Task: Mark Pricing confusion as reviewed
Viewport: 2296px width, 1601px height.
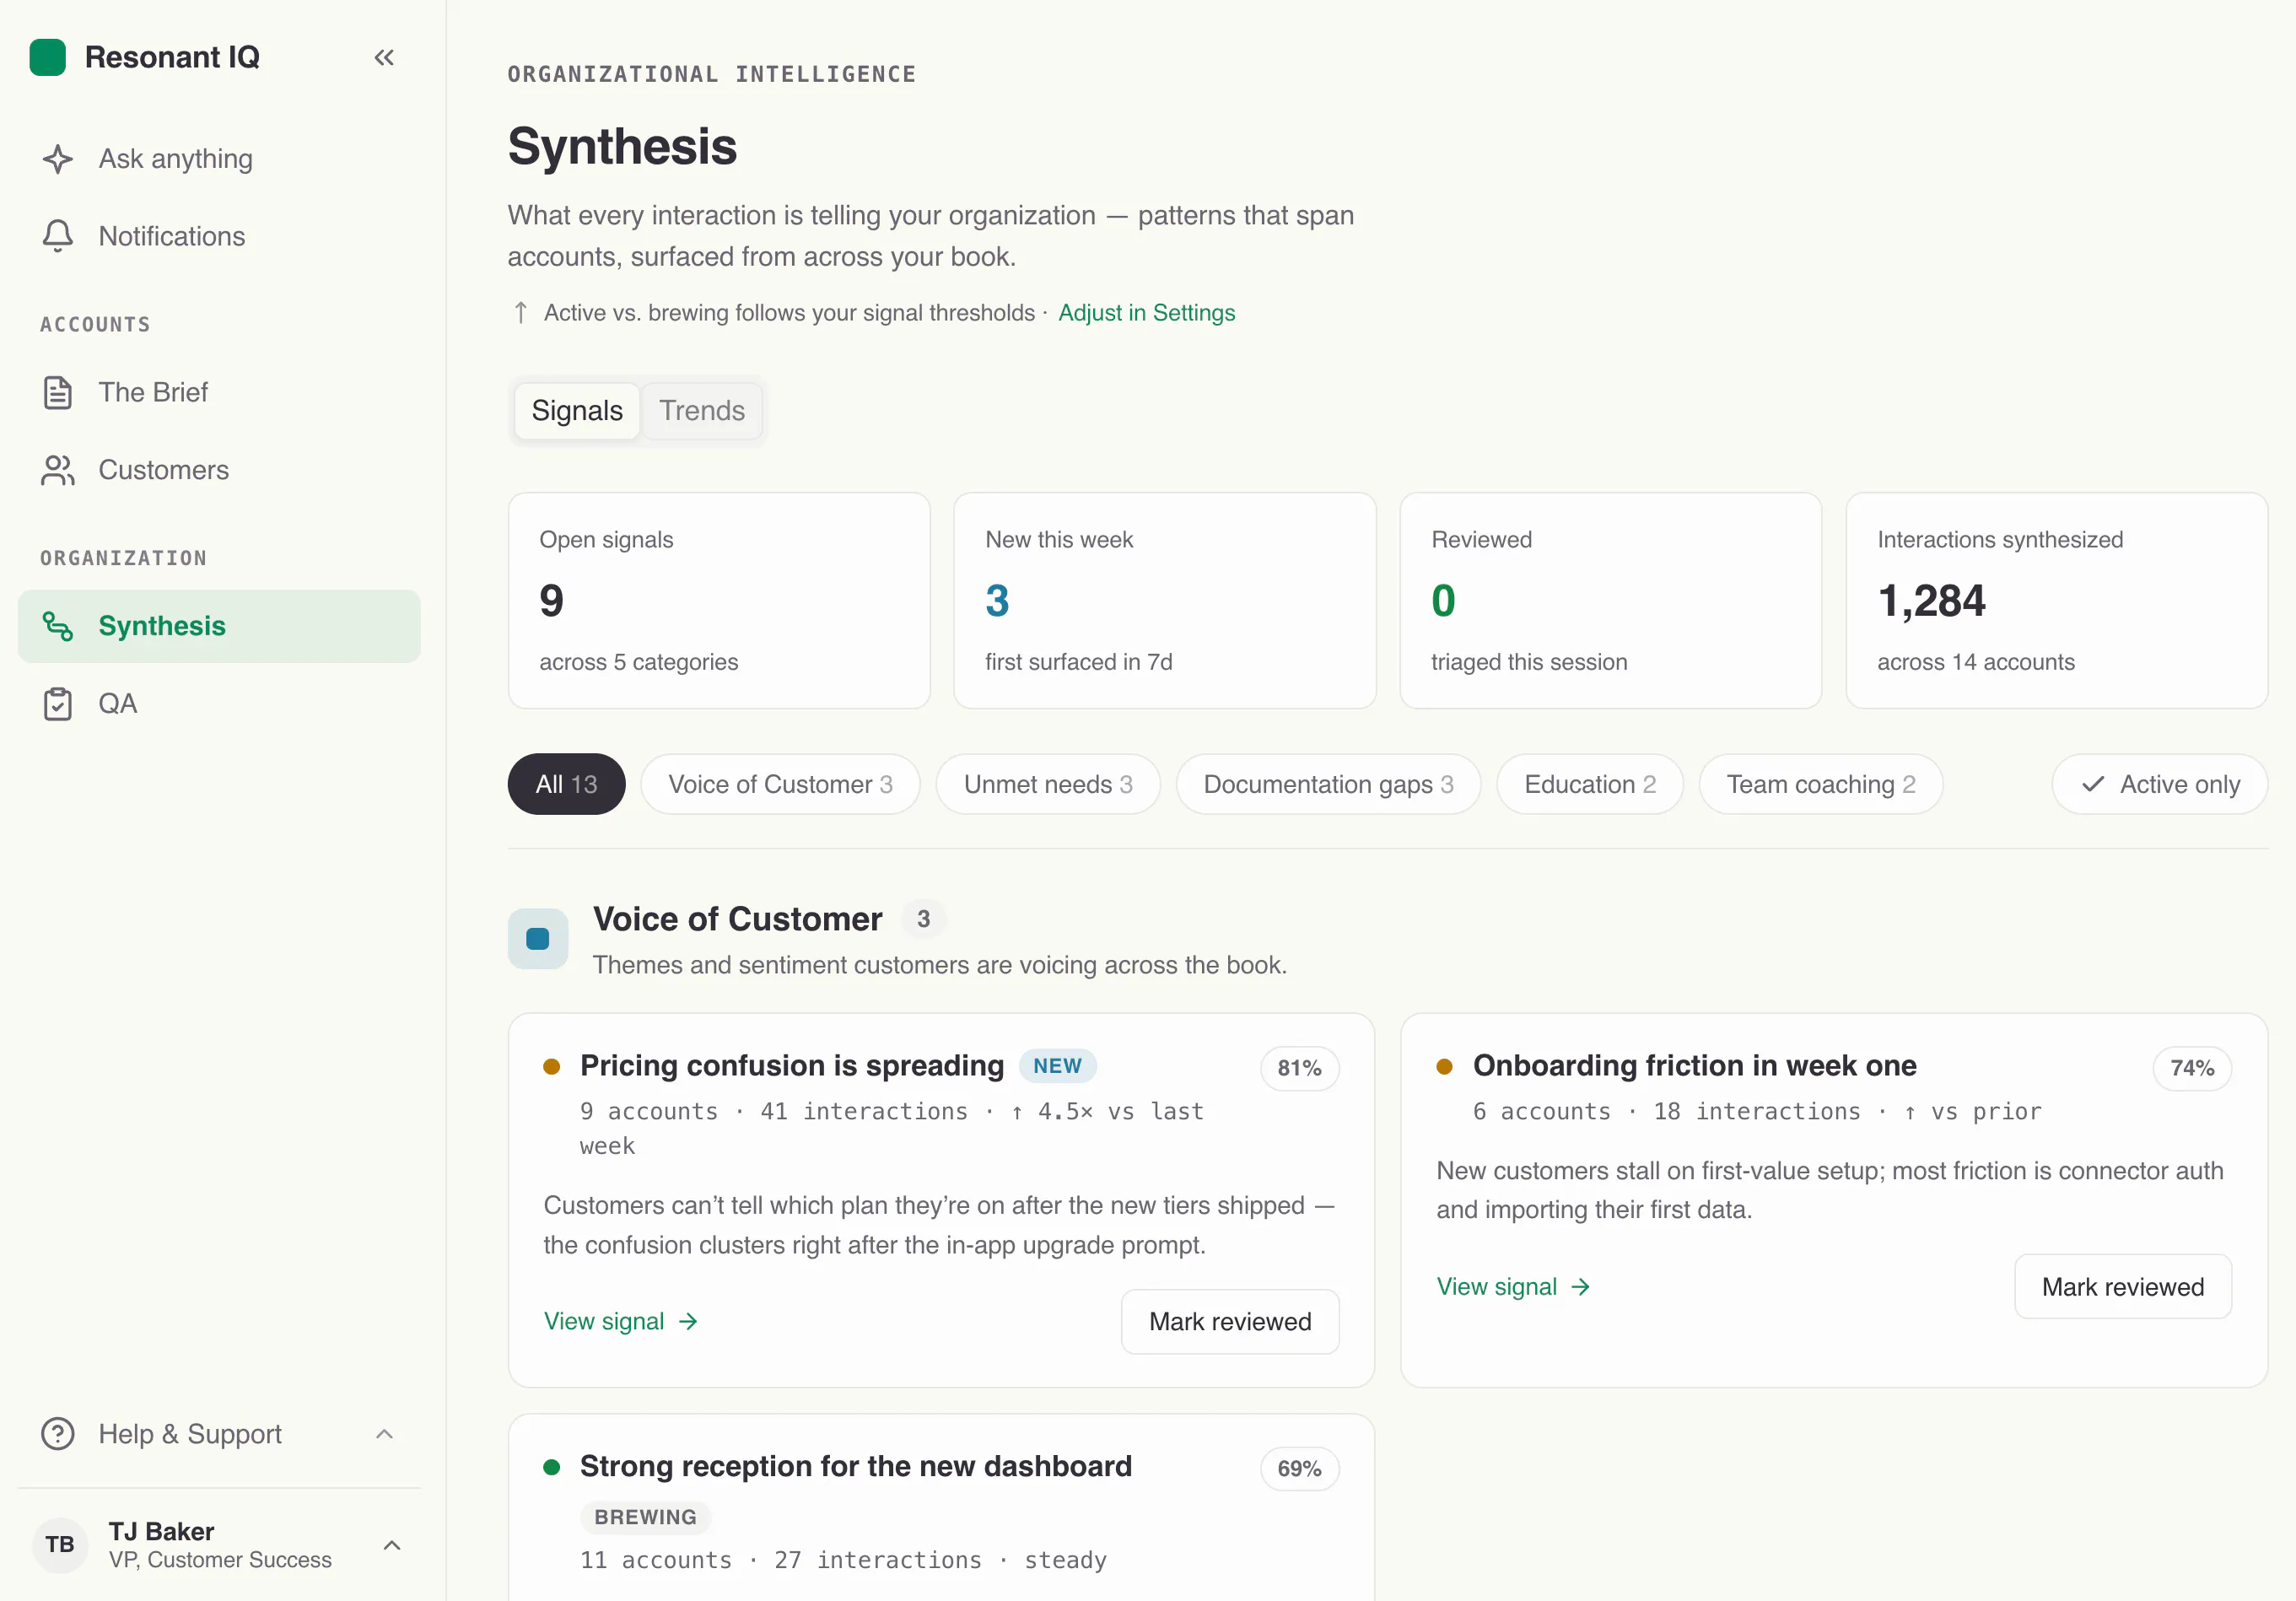Action: 1230,1322
